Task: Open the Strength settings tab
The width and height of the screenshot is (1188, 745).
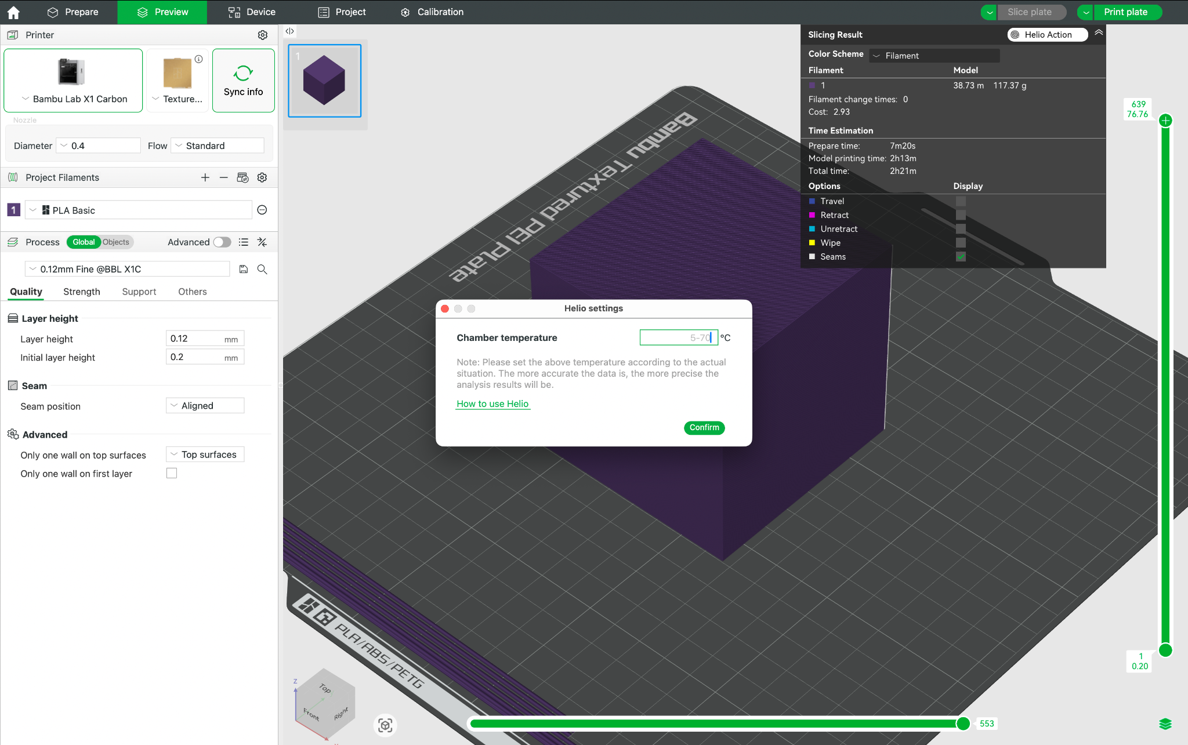Action: click(82, 292)
